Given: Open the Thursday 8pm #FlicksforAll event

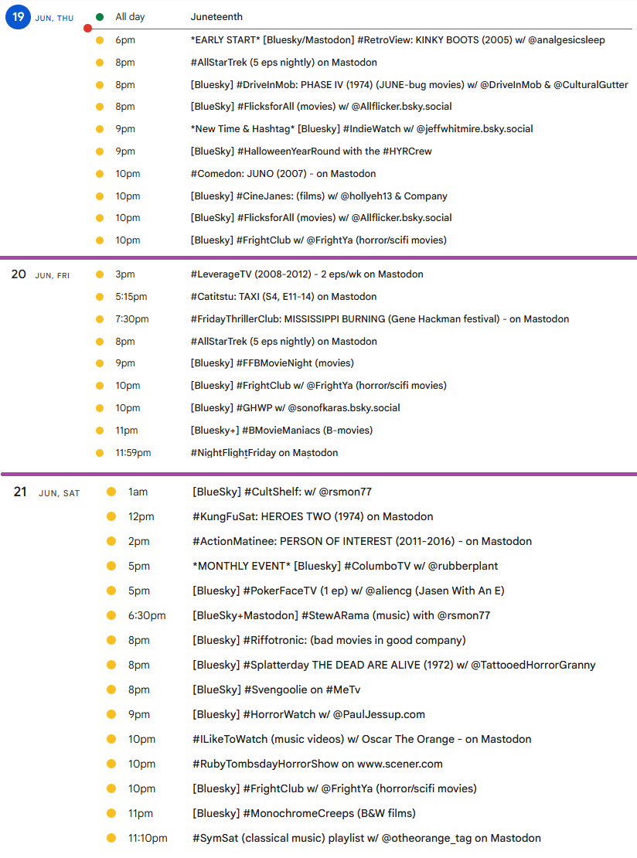Looking at the screenshot, I should [321, 107].
